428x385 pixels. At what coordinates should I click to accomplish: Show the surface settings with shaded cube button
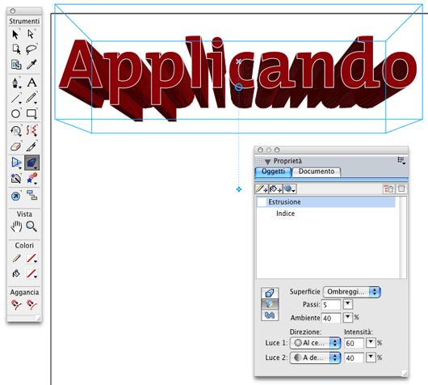(270, 304)
